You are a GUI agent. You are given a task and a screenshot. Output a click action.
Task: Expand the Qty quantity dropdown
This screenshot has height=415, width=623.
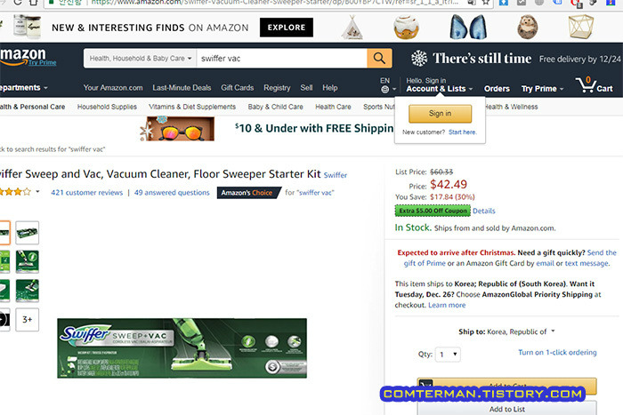pos(449,355)
